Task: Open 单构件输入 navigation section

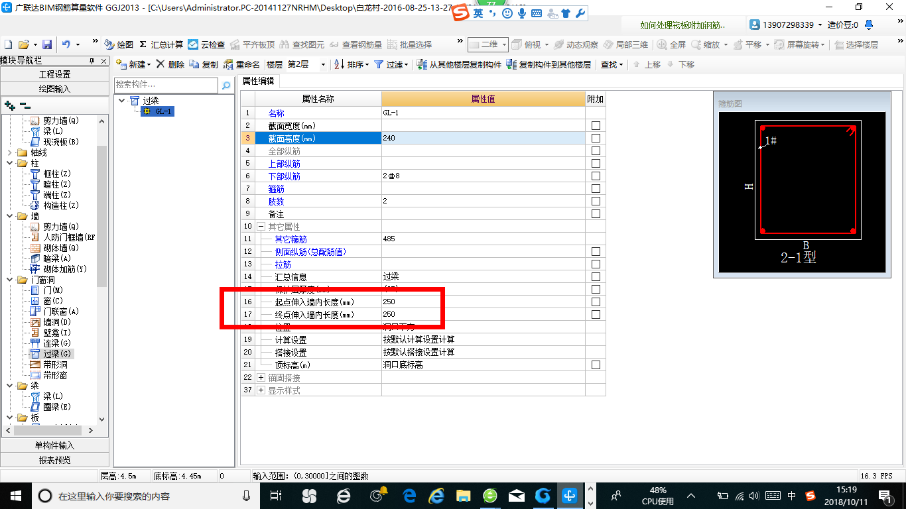Action: coord(54,445)
